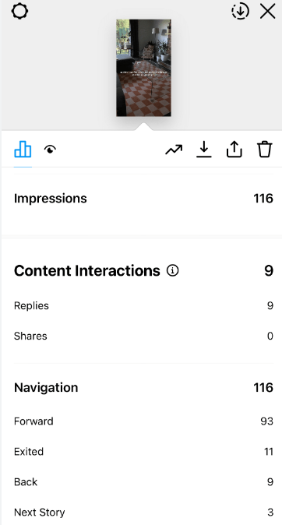Select the Back row

[x=143, y=482]
